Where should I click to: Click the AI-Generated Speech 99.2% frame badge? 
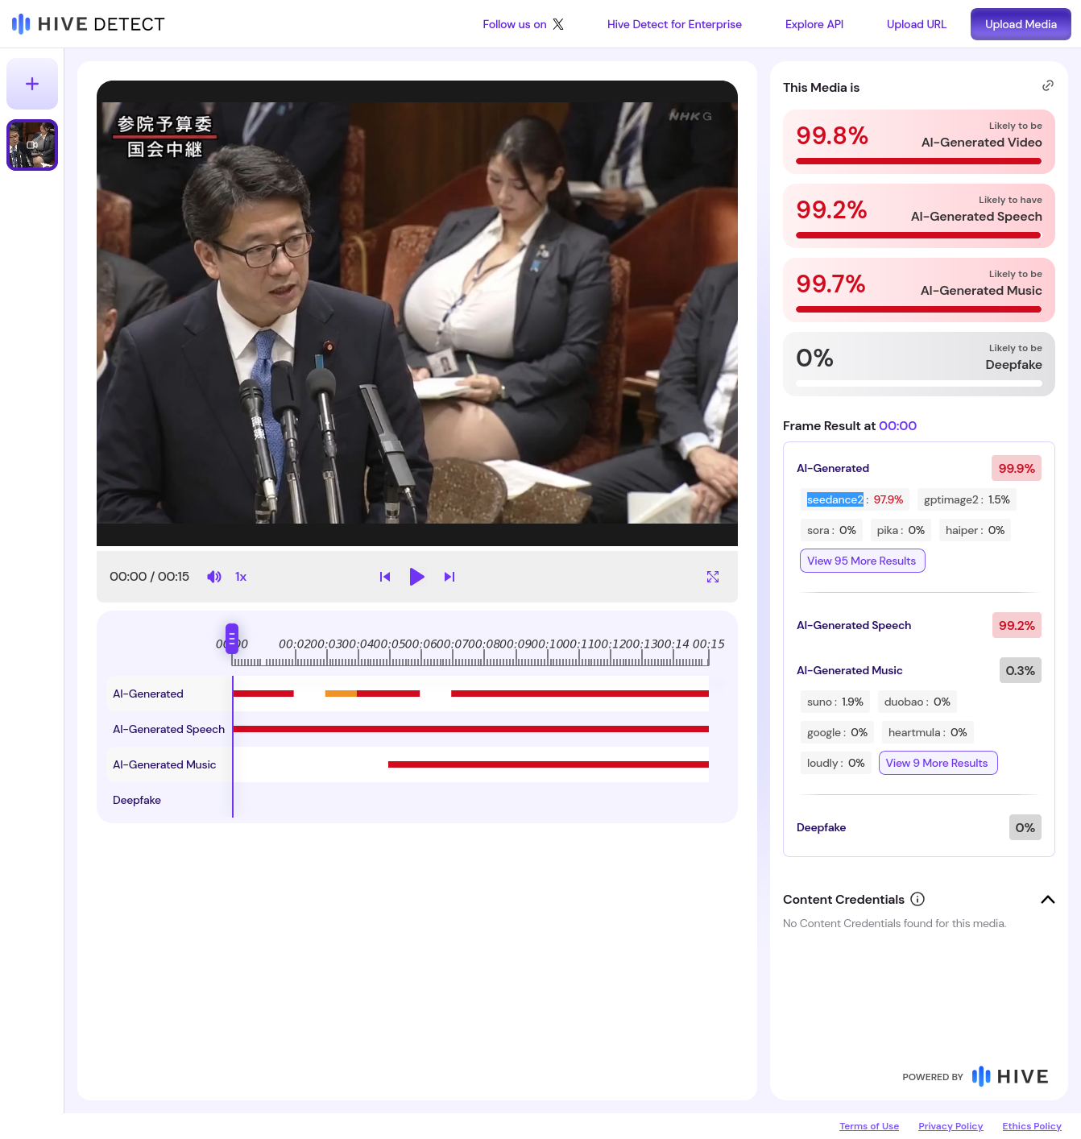point(1017,625)
